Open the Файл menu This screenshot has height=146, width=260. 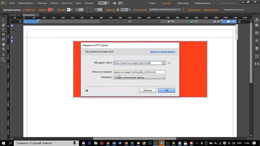click(x=12, y=3)
